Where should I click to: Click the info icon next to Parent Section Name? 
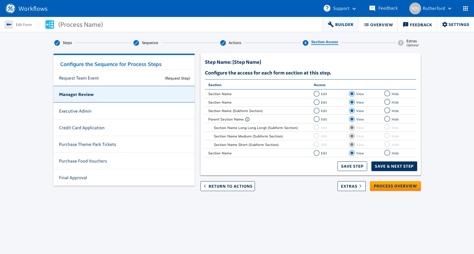247,119
